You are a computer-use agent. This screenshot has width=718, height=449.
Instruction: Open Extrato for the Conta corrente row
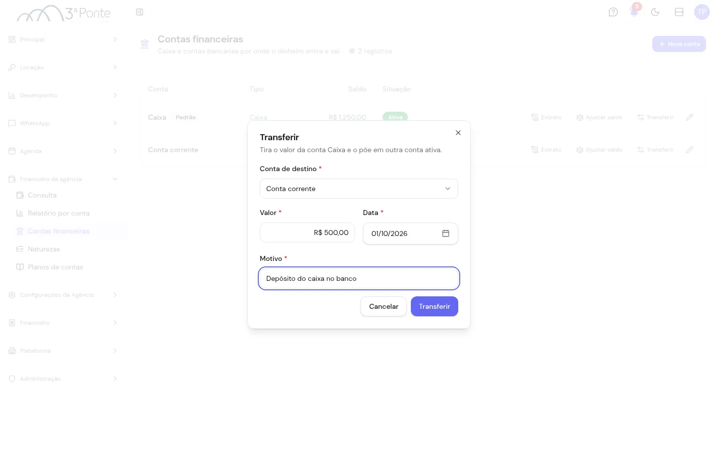click(546, 150)
